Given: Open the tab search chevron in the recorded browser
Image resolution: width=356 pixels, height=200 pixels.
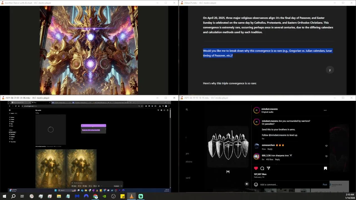Looking at the screenshot, I should pyautogui.click(x=9, y=102).
